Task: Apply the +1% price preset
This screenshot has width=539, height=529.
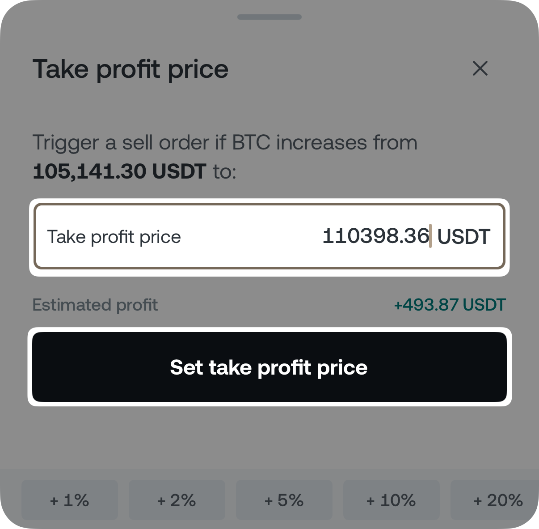Action: tap(69, 500)
